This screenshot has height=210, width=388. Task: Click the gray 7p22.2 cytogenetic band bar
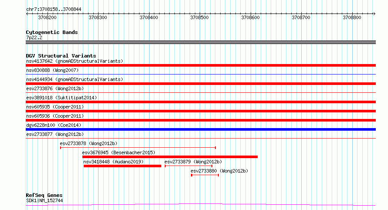(x=201, y=42)
